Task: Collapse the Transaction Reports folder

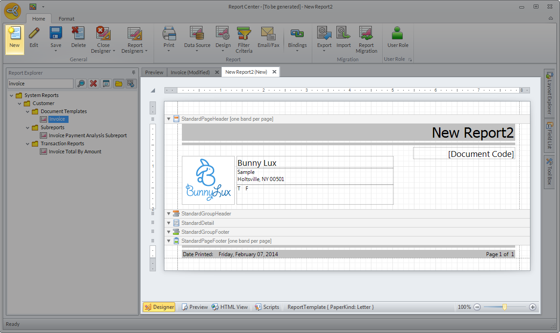Action: click(x=28, y=143)
